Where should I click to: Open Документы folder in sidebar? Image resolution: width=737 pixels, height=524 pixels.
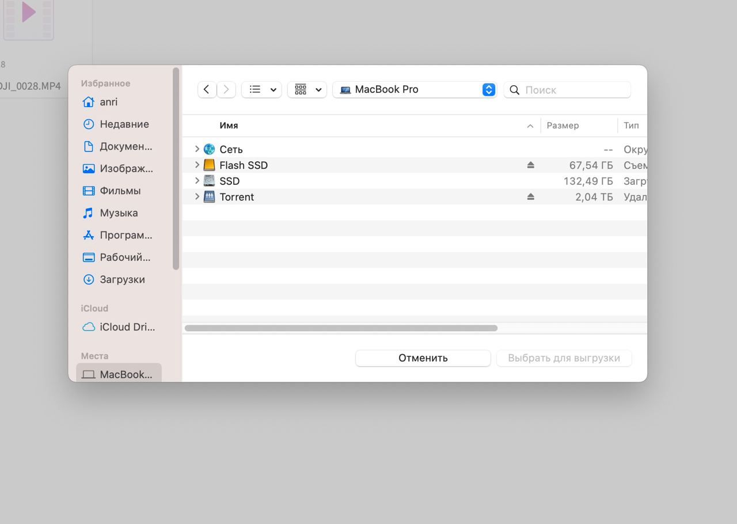pos(119,146)
